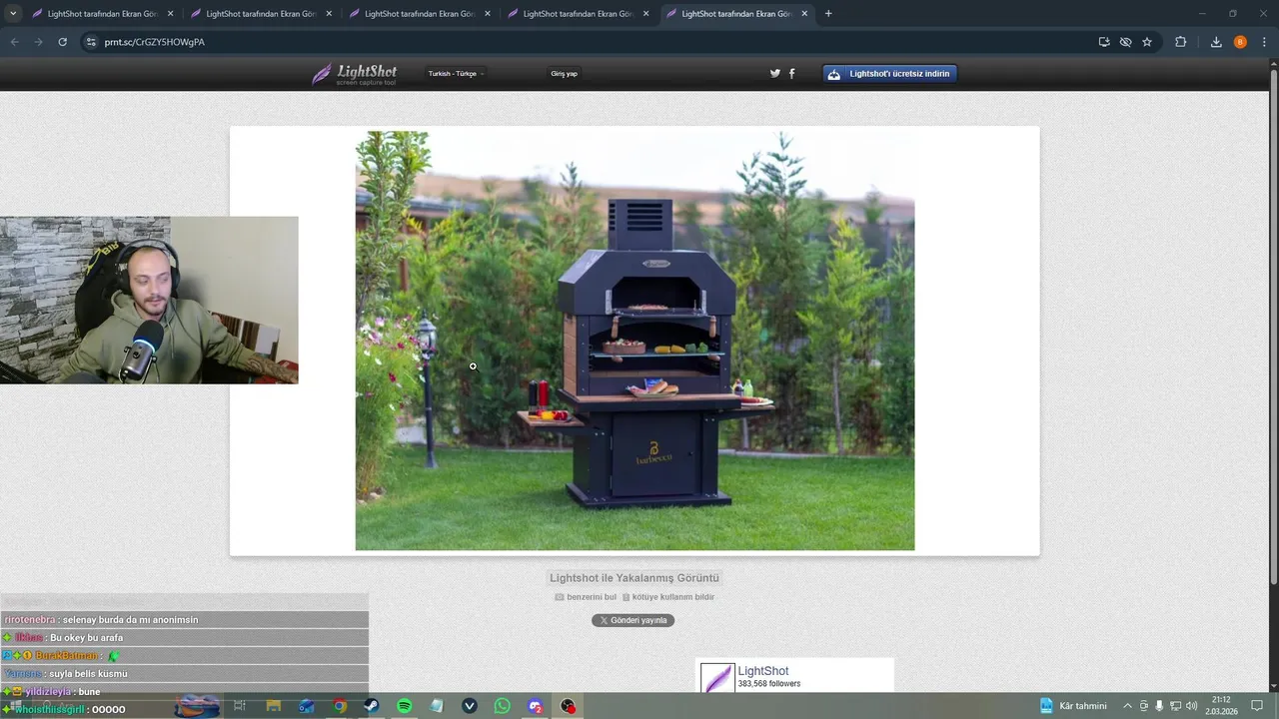Bookmark this page with the star
The height and width of the screenshot is (719, 1279).
click(1147, 42)
